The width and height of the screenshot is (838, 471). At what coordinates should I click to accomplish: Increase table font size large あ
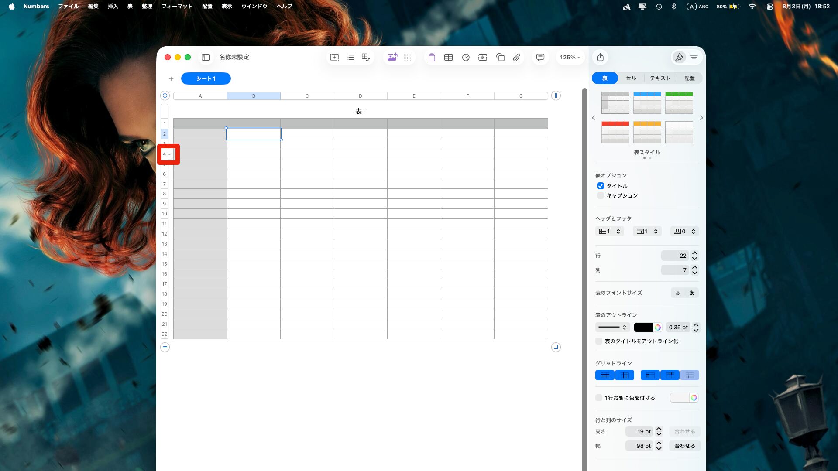[x=692, y=293]
